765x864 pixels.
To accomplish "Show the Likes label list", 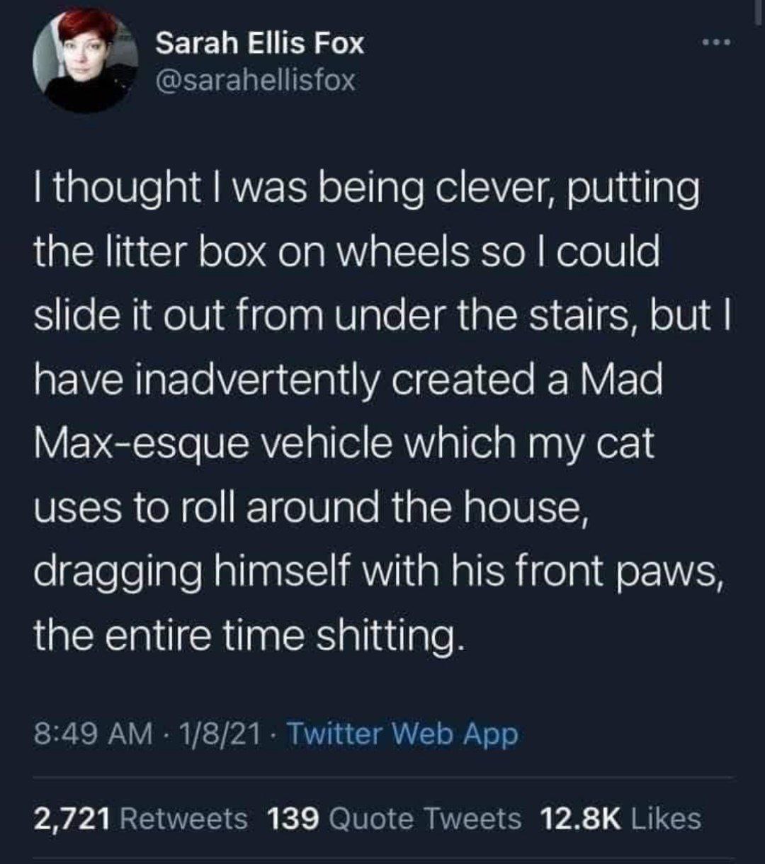I will 665,819.
